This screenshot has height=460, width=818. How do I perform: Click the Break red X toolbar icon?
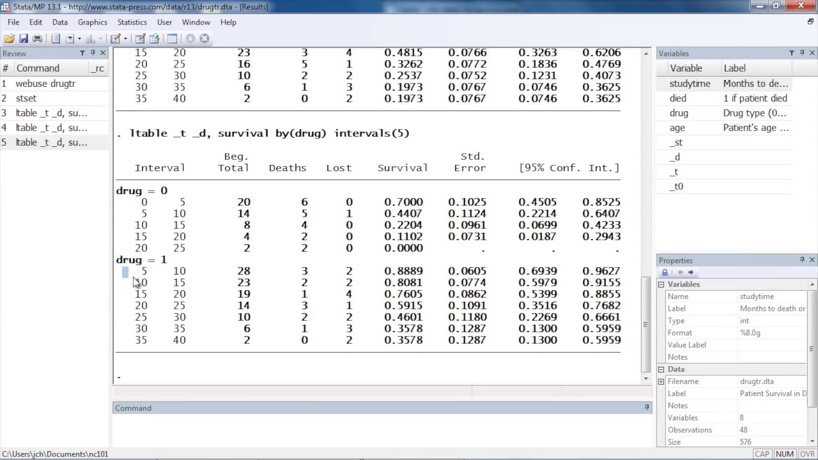pyautogui.click(x=204, y=38)
